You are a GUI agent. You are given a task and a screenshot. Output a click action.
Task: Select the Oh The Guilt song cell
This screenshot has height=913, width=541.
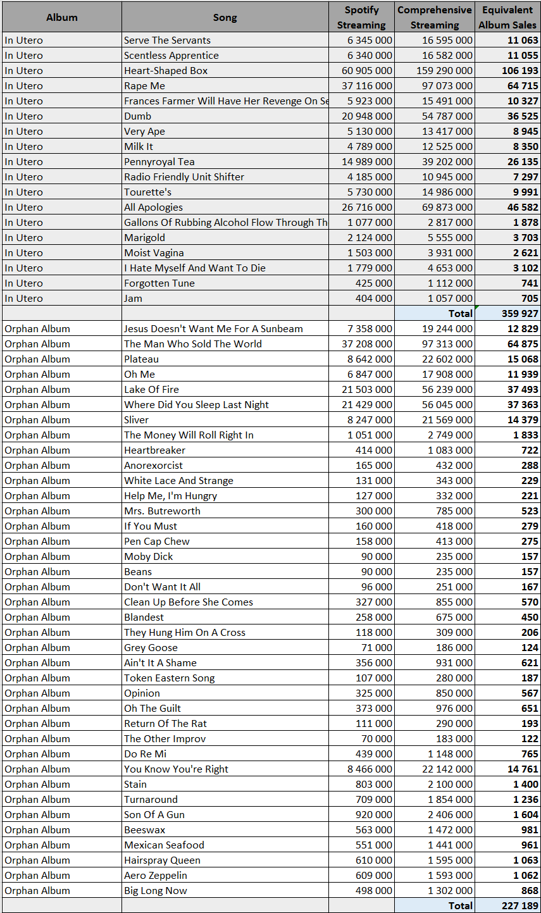coord(225,708)
